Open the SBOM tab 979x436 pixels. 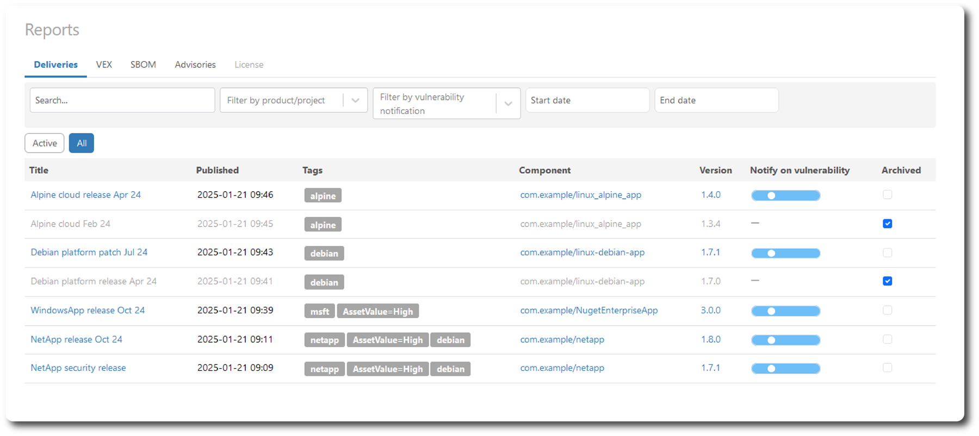click(143, 65)
